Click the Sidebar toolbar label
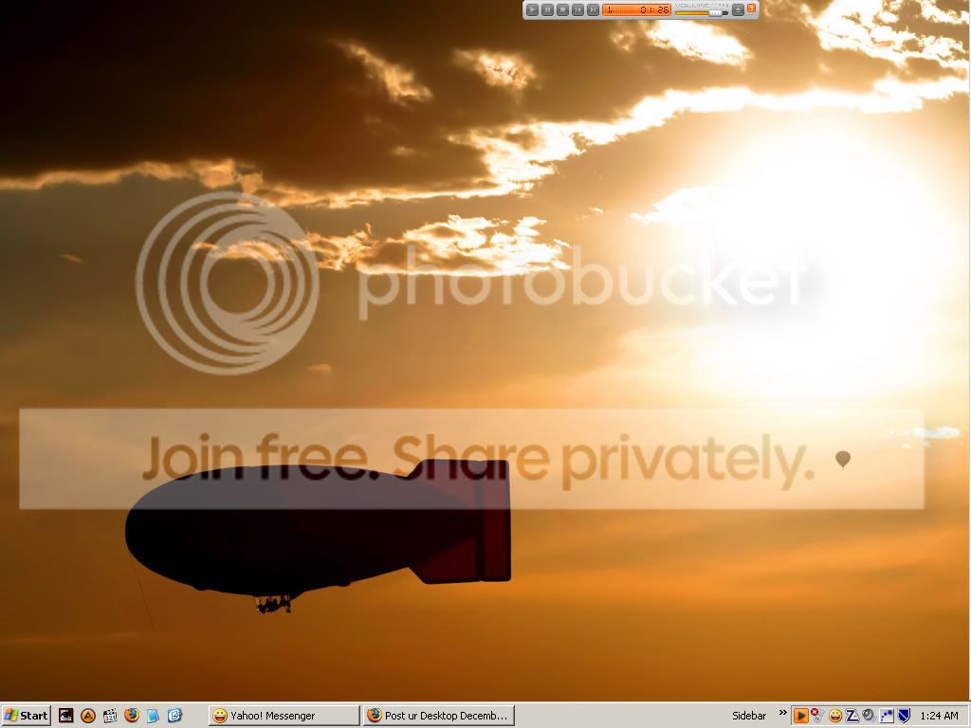This screenshot has height=728, width=971. point(749,716)
